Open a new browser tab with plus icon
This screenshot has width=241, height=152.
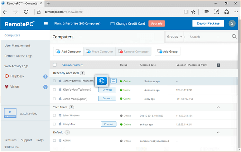coord(48,4)
